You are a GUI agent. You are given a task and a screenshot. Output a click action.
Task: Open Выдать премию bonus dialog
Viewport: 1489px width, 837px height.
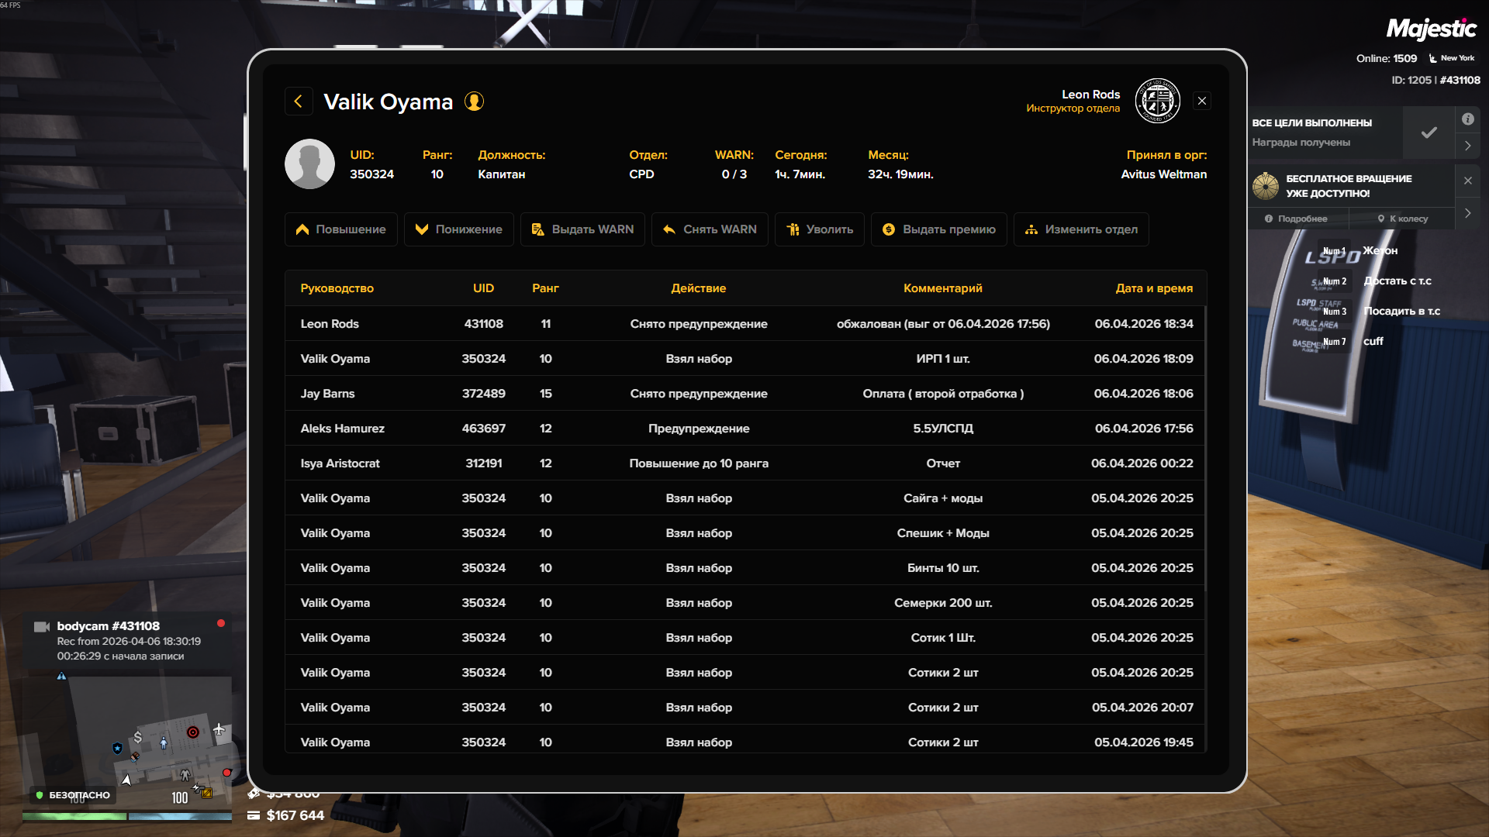938,229
